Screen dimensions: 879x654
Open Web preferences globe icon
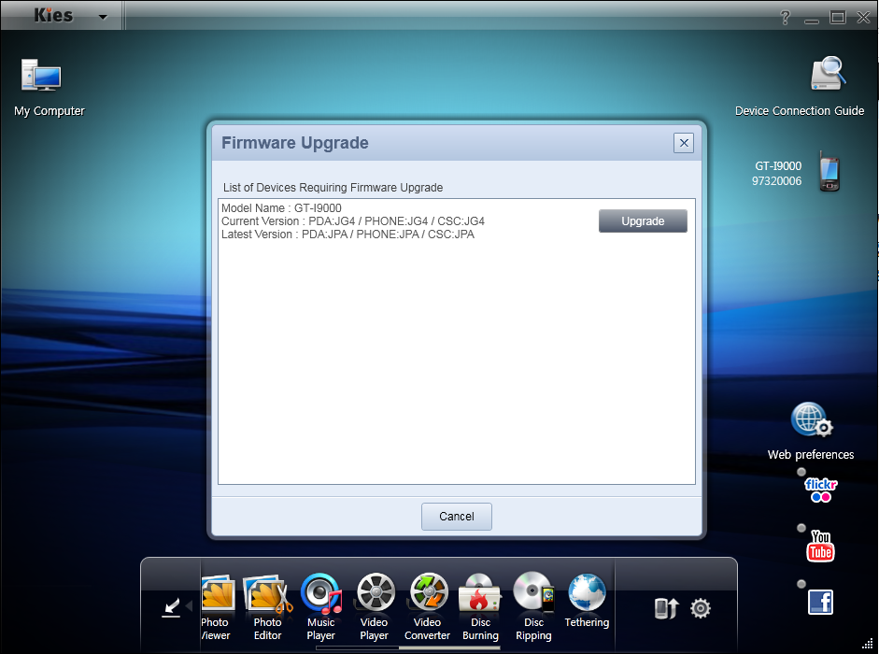811,419
